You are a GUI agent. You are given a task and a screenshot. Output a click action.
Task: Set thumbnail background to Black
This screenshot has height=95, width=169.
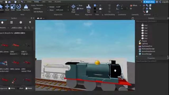20,88
